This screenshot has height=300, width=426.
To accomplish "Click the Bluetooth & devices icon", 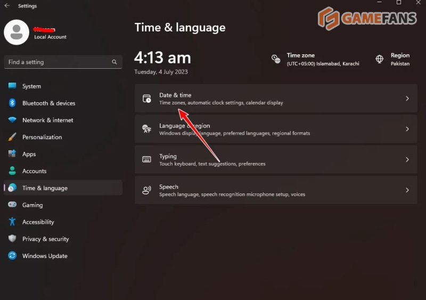I will point(12,103).
